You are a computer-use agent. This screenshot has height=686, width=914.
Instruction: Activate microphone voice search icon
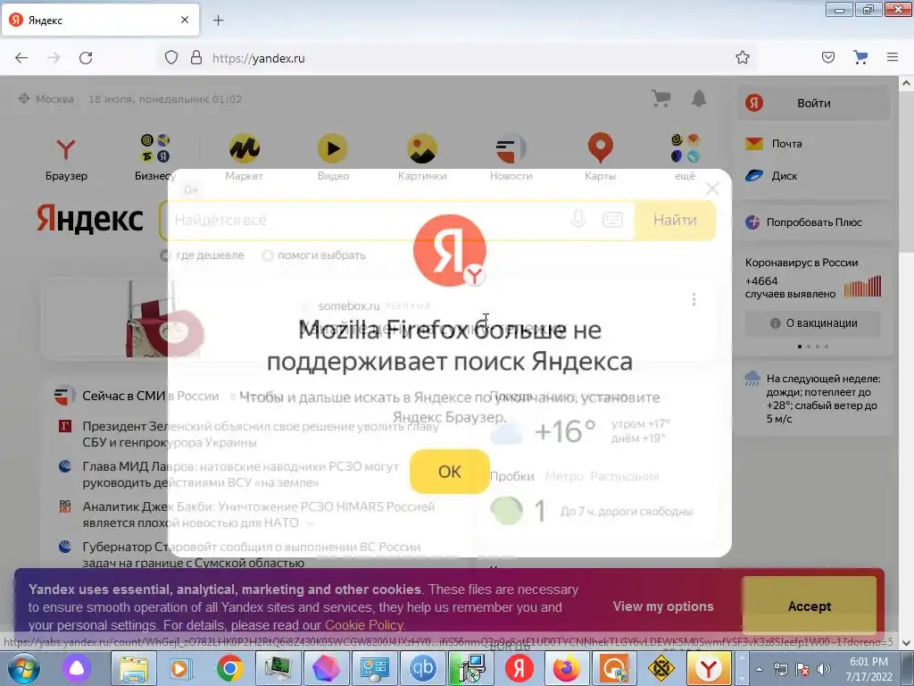click(x=577, y=220)
